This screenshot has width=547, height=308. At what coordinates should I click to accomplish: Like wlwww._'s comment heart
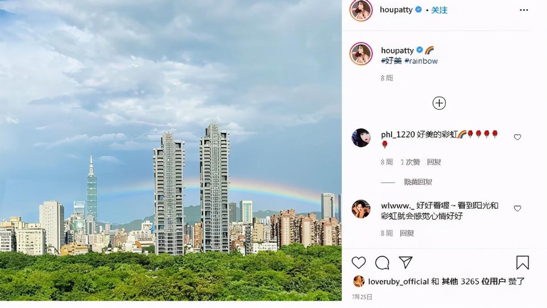(517, 208)
